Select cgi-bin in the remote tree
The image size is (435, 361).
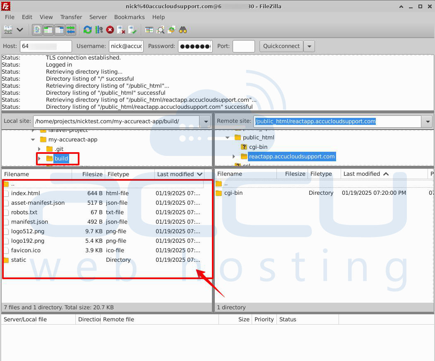258,147
